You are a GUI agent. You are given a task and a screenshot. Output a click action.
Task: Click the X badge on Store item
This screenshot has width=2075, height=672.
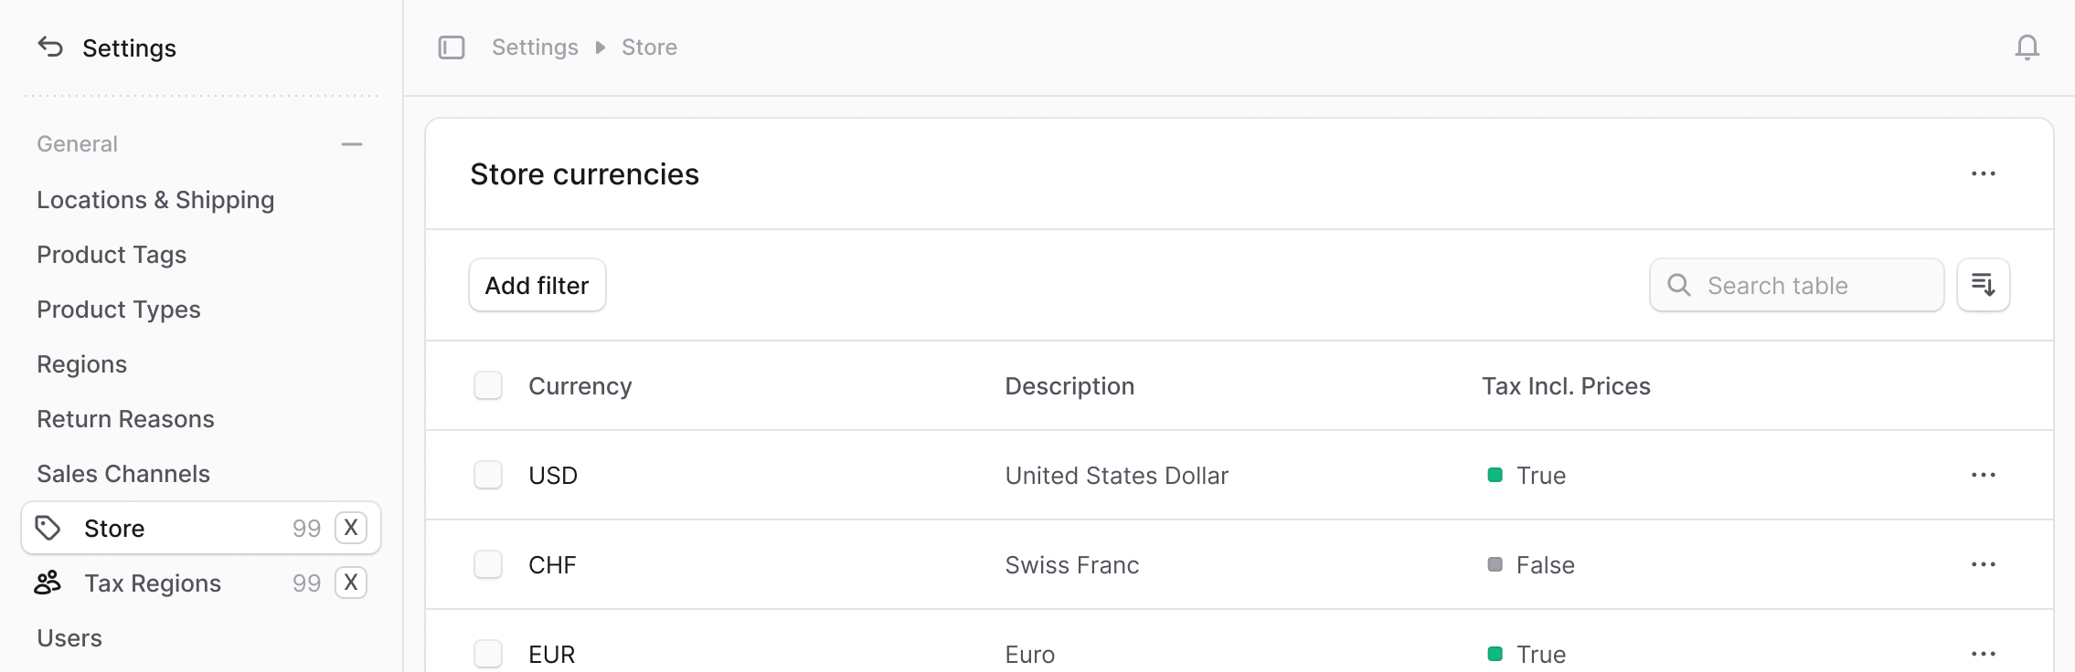tap(351, 528)
